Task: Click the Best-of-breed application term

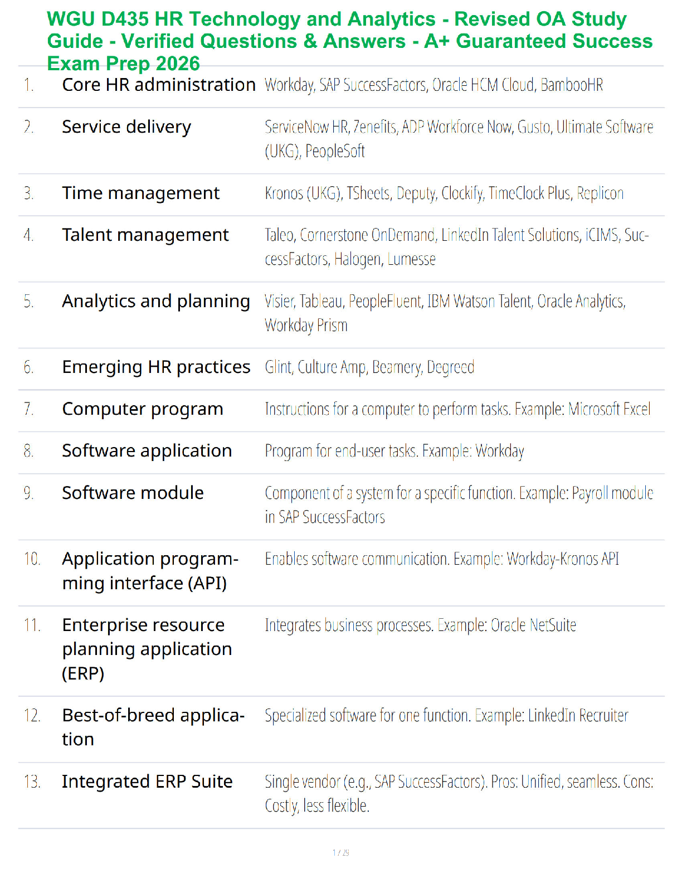Action: pos(153,727)
